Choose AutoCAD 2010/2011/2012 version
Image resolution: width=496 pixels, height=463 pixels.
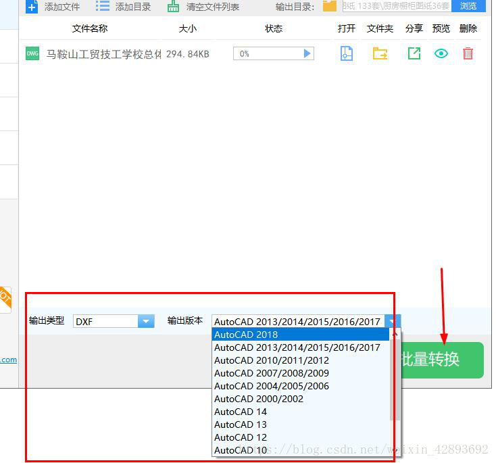[300, 360]
